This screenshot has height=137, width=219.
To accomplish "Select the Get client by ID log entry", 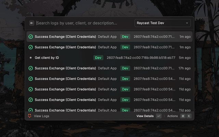I will [x=47, y=58].
